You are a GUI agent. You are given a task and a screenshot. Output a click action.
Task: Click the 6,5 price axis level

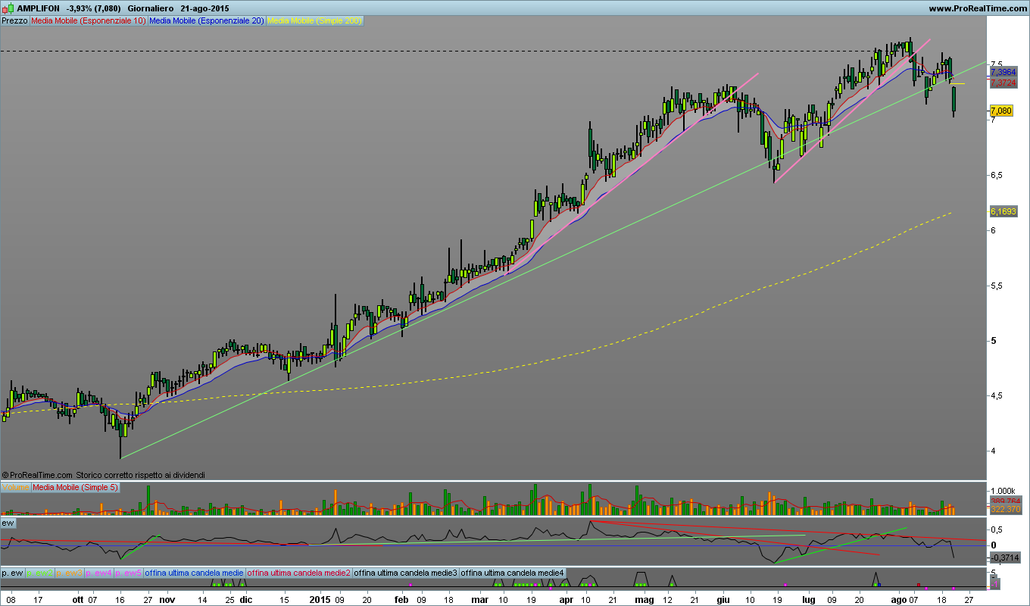[997, 175]
